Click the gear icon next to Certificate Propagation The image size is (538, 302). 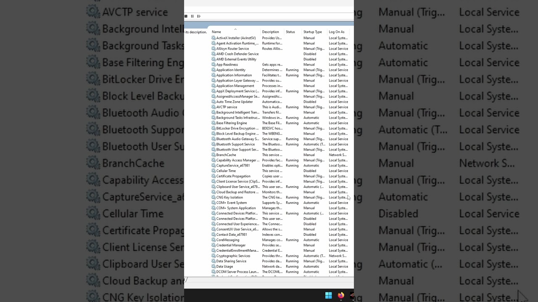tap(214, 176)
